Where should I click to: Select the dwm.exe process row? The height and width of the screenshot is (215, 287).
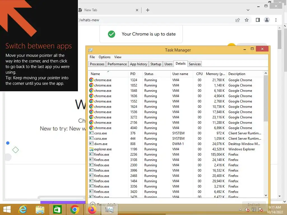[x=176, y=144]
